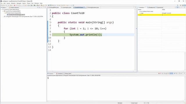Select the Breakpoints view tab
Viewport: 186px width, 104px height.
click(151, 8)
